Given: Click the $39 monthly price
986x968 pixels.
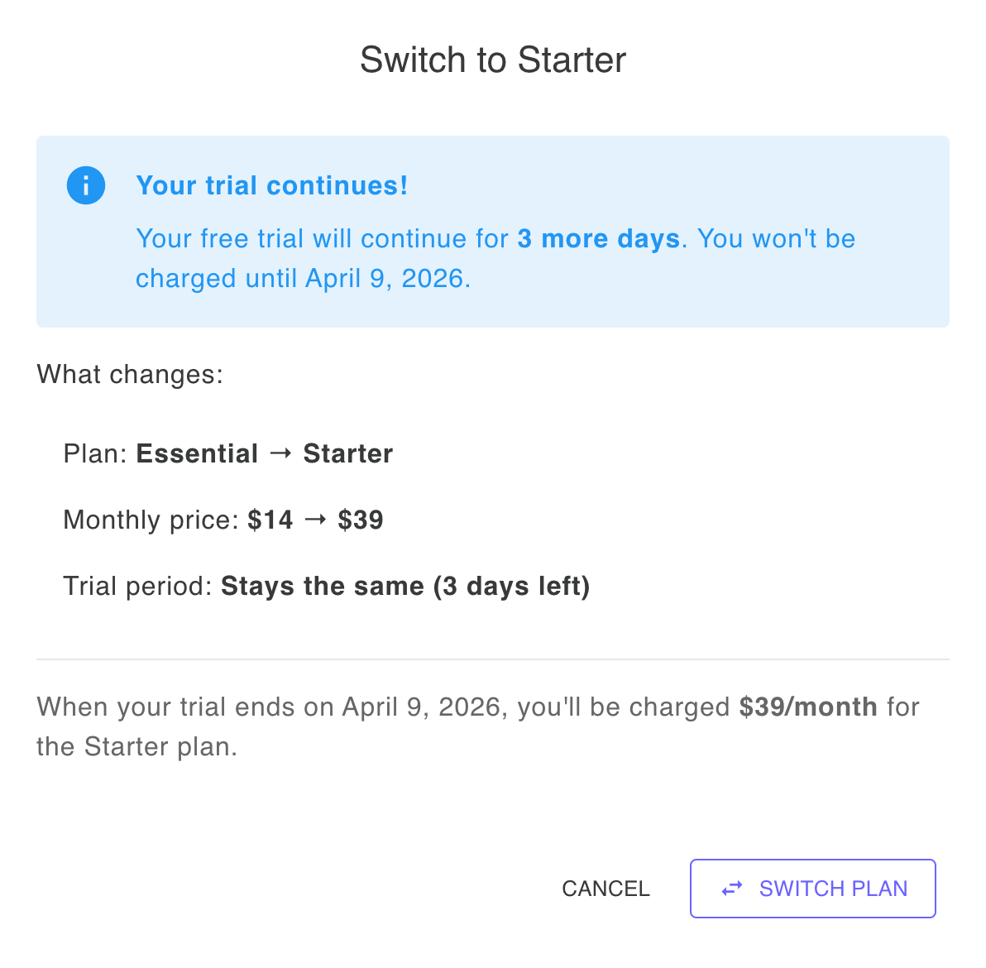Looking at the screenshot, I should 361,520.
